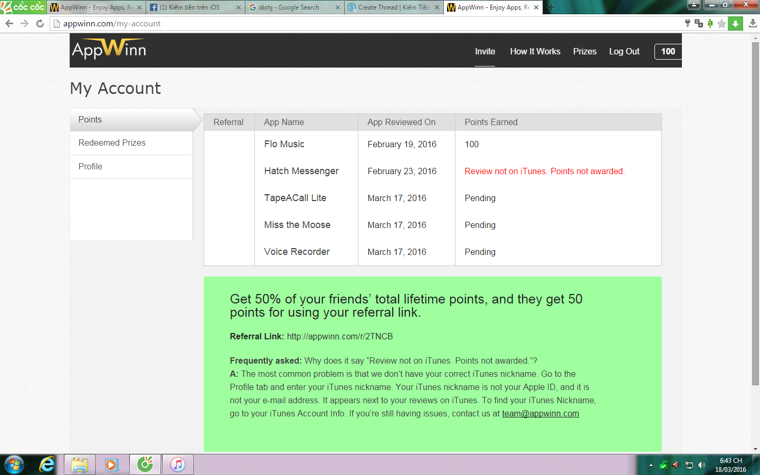This screenshot has height=475, width=760.
Task: Open the How It Works page
Action: click(x=535, y=51)
